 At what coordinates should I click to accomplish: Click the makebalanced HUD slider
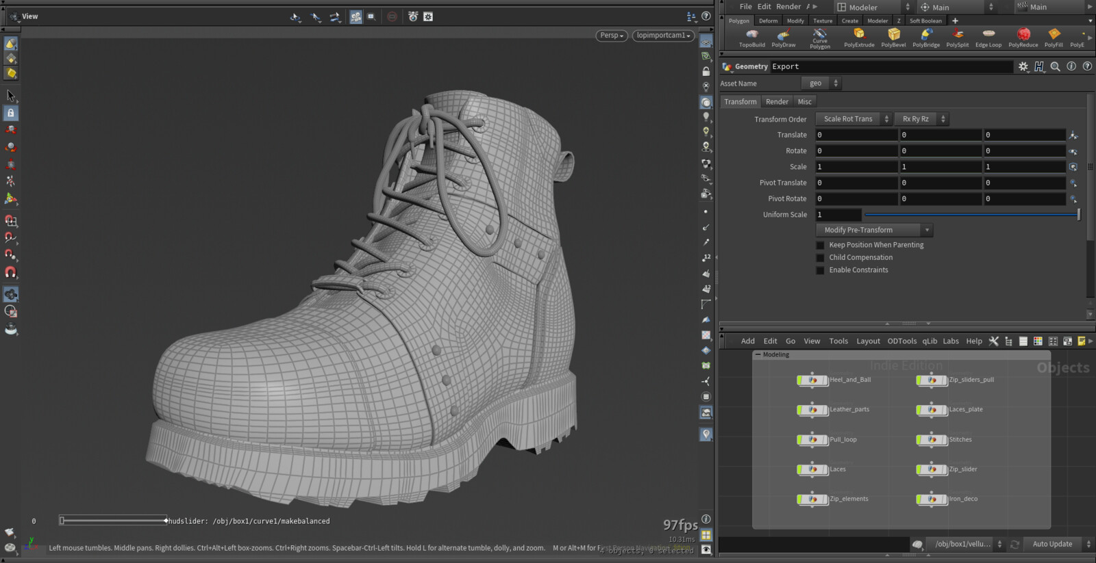click(113, 521)
